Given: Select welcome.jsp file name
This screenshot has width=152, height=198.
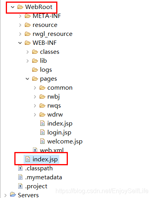Looking at the screenshot, I should pos(65,141).
